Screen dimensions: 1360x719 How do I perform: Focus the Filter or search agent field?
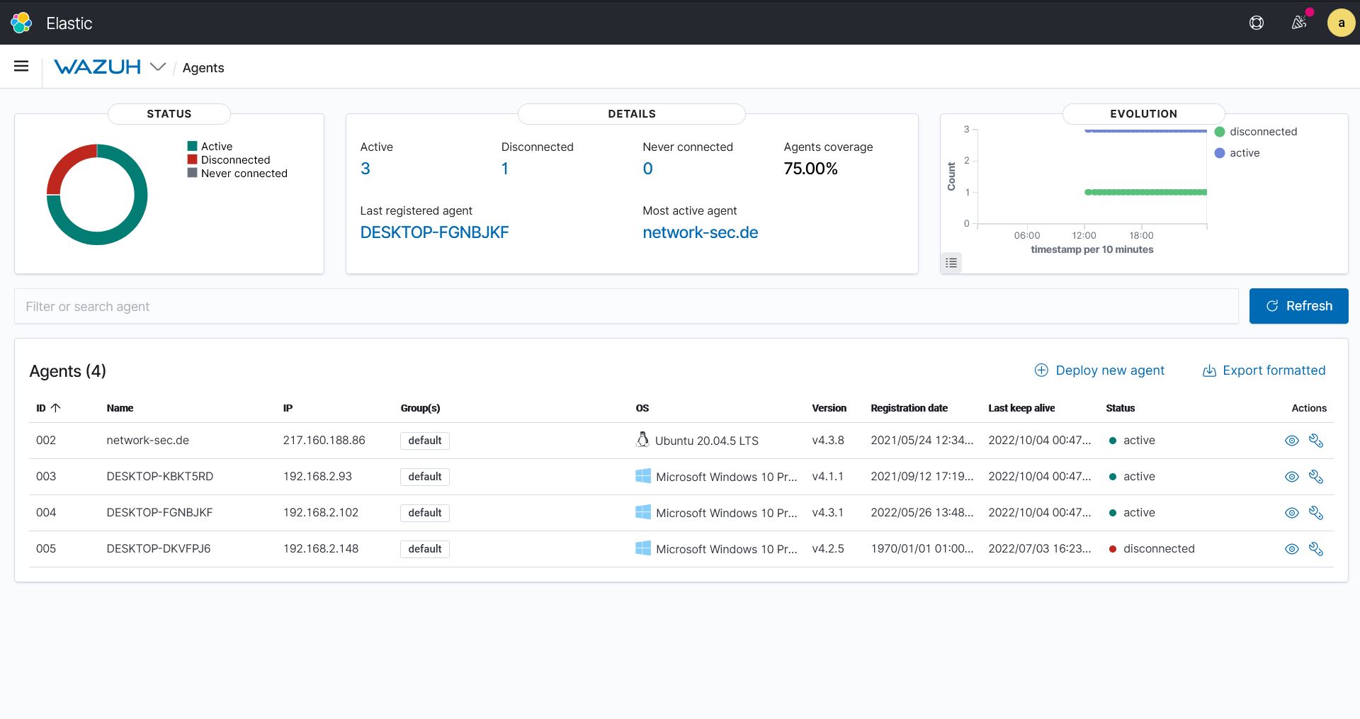point(626,306)
